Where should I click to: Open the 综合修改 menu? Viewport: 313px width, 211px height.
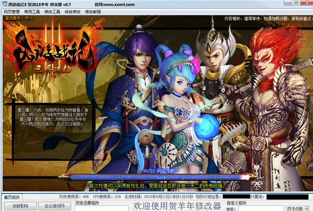pos(73,12)
